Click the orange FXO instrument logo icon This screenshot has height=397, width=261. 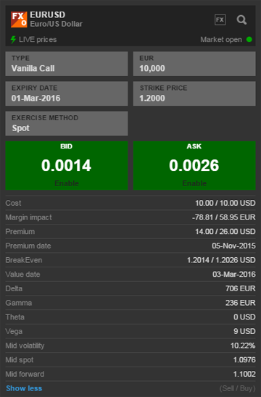pyautogui.click(x=19, y=20)
